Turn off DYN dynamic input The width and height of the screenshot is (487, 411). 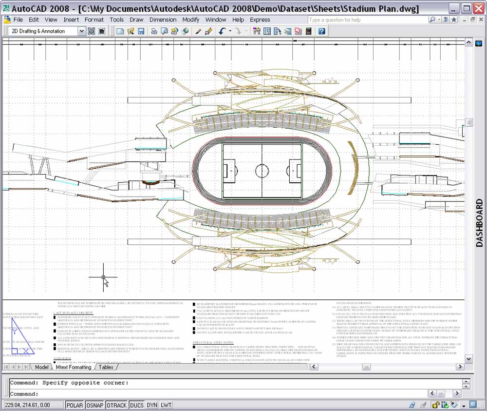coord(151,405)
